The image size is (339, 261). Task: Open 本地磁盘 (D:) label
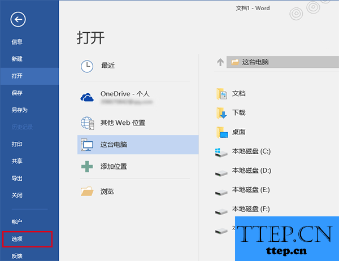click(251, 171)
